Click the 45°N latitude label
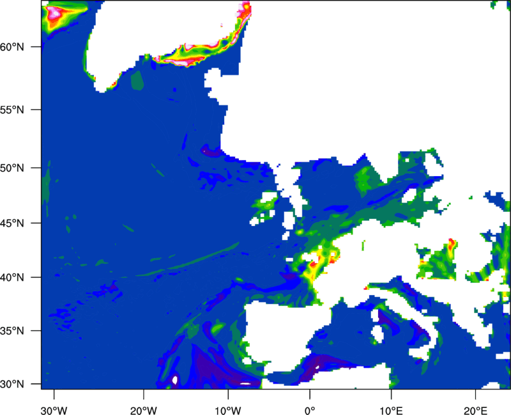The height and width of the screenshot is (415, 511). [12, 223]
